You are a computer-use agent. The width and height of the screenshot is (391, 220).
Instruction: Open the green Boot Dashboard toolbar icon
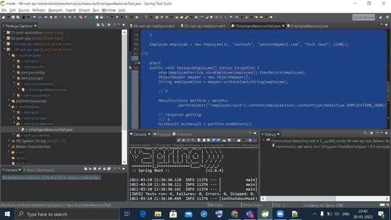91,17
